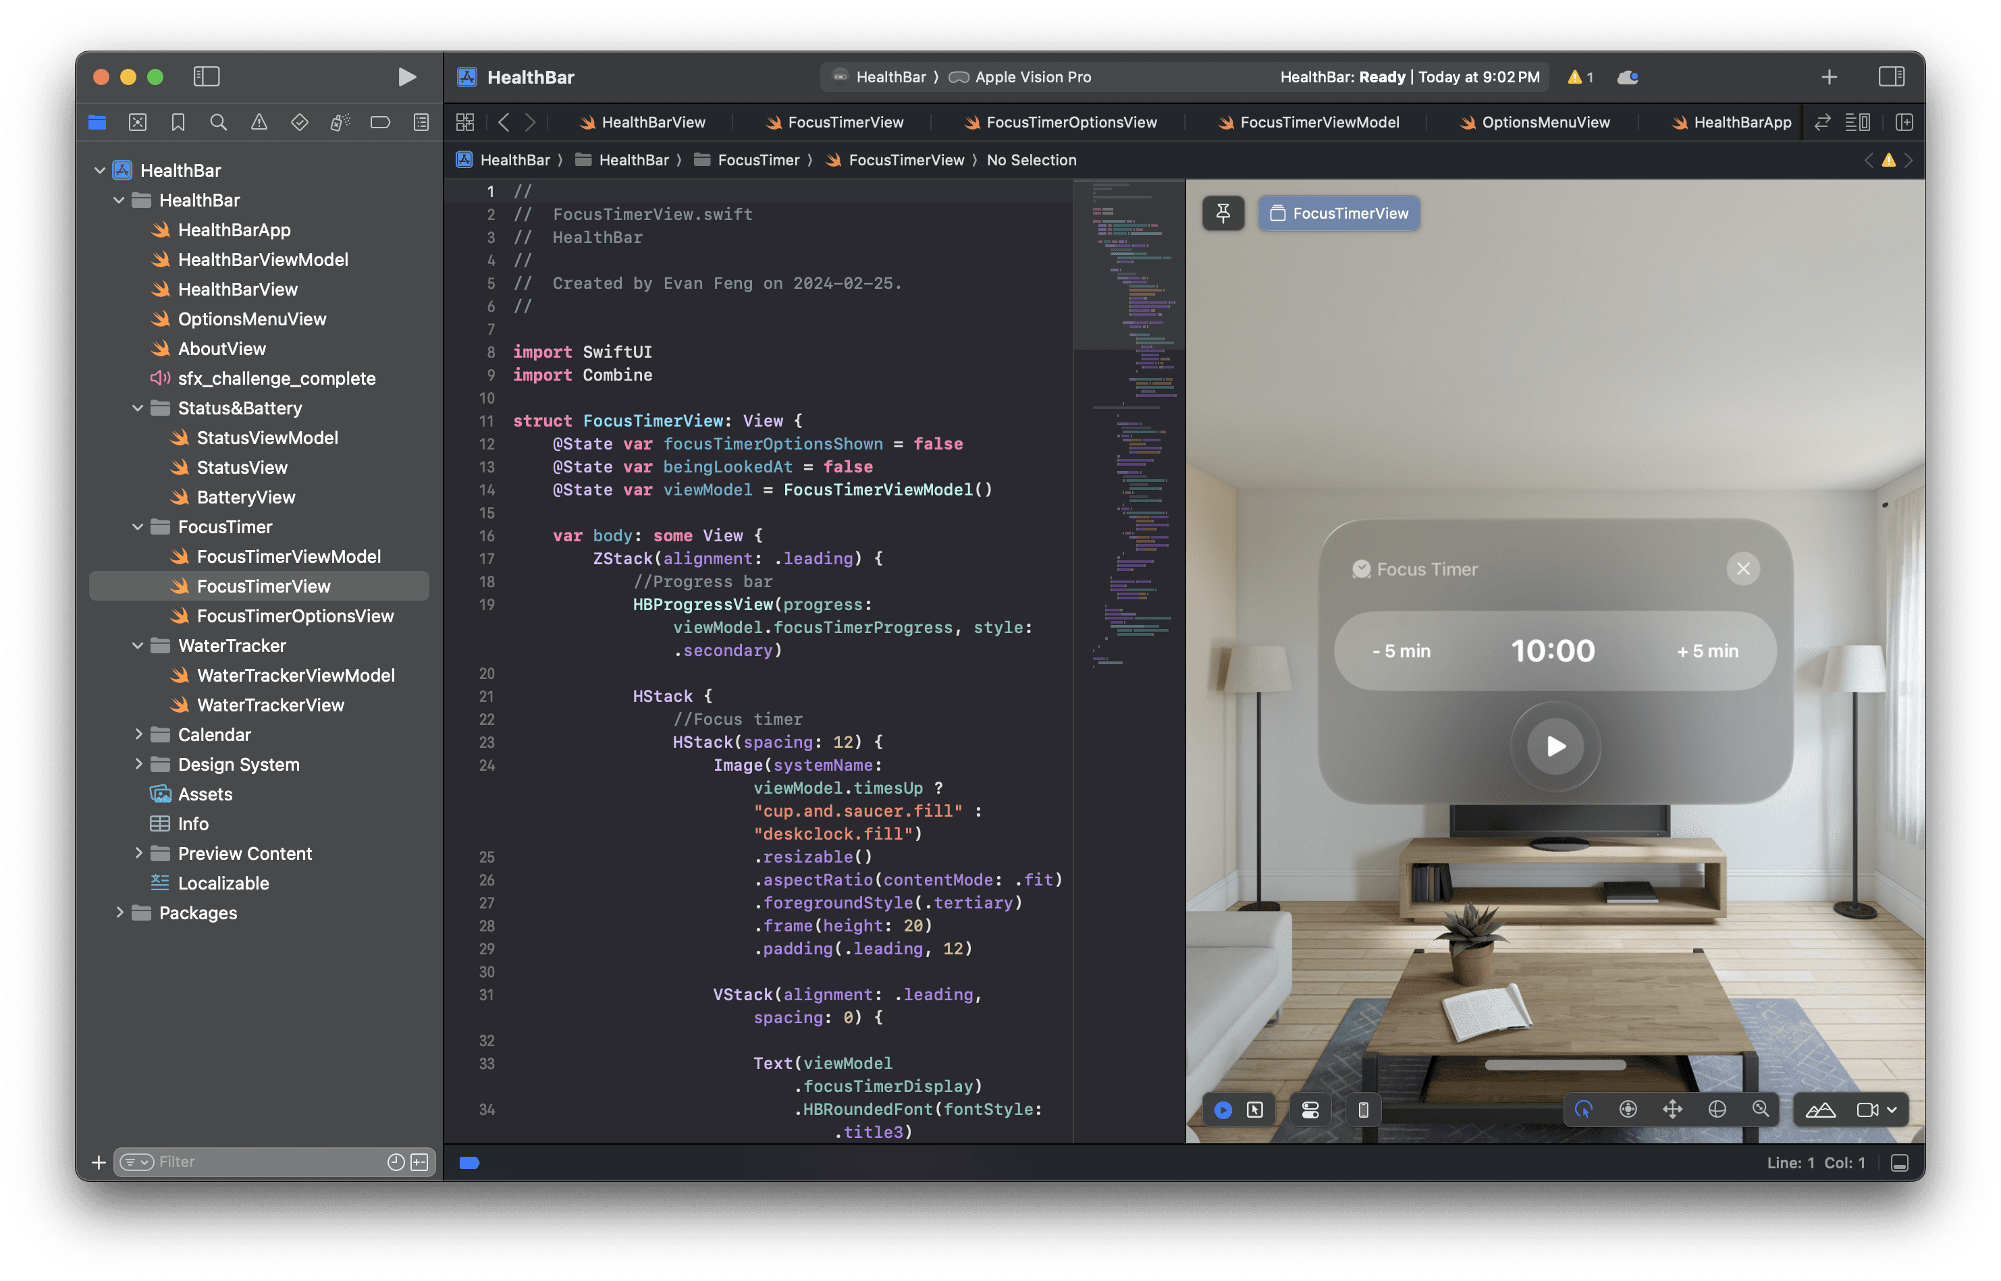Screen dimensions: 2001x1281
Task: Open the Issue navigator warning icon
Action: pos(259,123)
